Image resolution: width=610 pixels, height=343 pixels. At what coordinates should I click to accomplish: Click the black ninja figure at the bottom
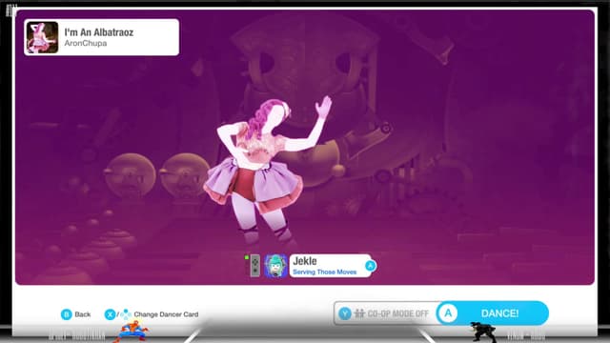(x=483, y=332)
